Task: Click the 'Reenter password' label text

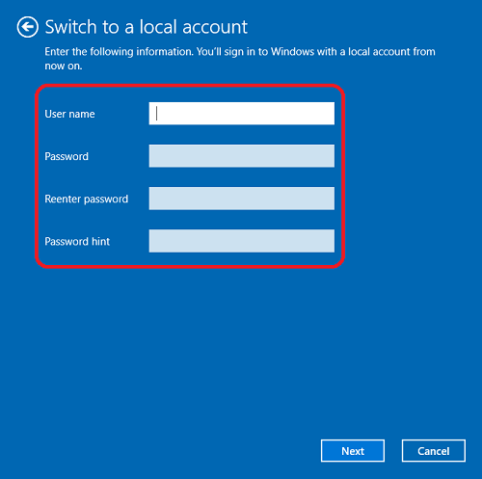Action: [87, 200]
